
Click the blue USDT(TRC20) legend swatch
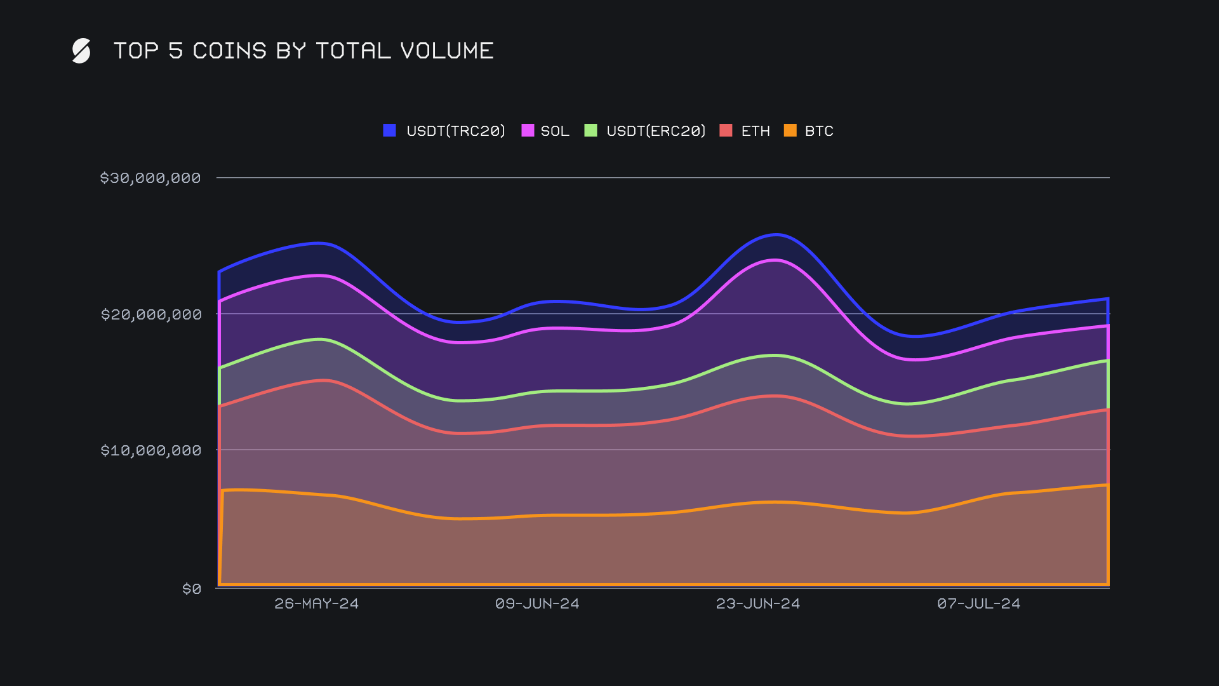pyautogui.click(x=390, y=130)
